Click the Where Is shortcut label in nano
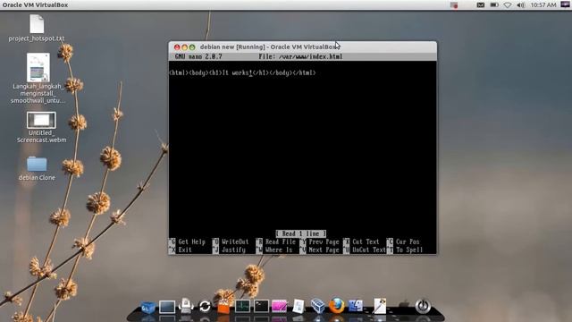This screenshot has width=572, height=322. 279,250
